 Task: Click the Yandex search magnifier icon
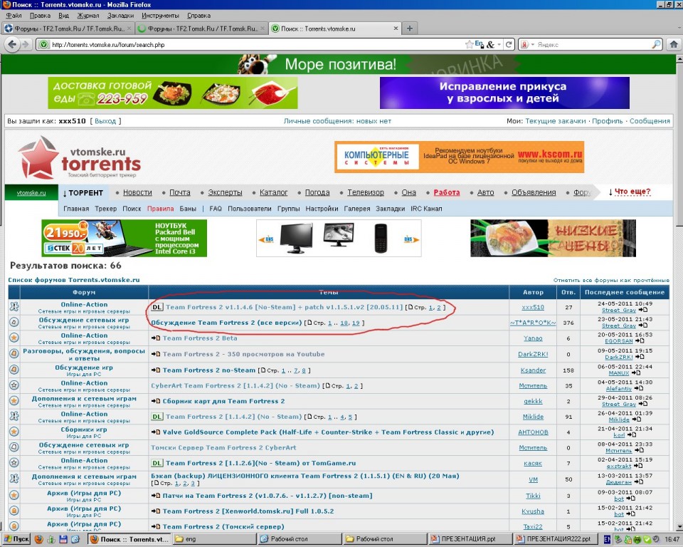pyautogui.click(x=657, y=44)
